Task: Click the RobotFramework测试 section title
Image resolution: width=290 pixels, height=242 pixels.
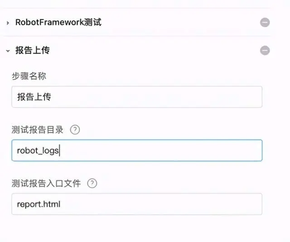Action: (58, 22)
